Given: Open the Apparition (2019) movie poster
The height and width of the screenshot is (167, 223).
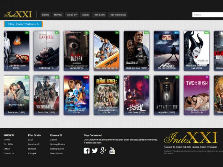Looking at the screenshot, I should point(167,95).
